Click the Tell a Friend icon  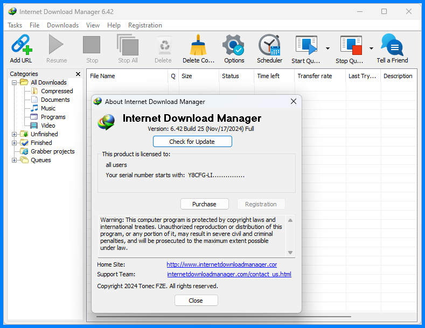point(392,45)
